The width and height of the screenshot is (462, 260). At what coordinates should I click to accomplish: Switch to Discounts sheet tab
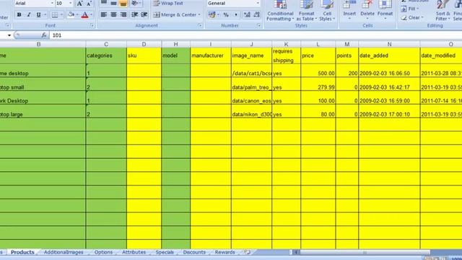(x=194, y=252)
